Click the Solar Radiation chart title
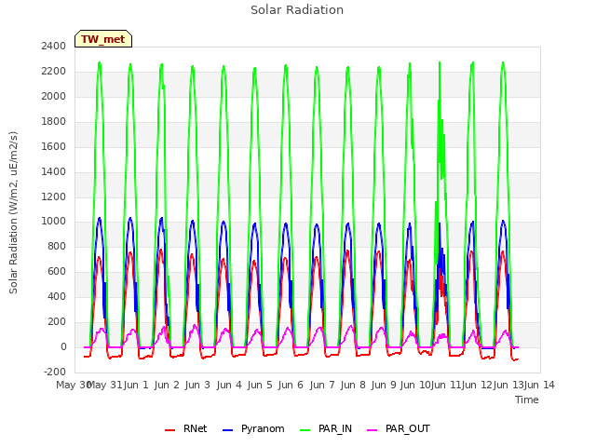This screenshot has width=596, height=447. [x=297, y=10]
